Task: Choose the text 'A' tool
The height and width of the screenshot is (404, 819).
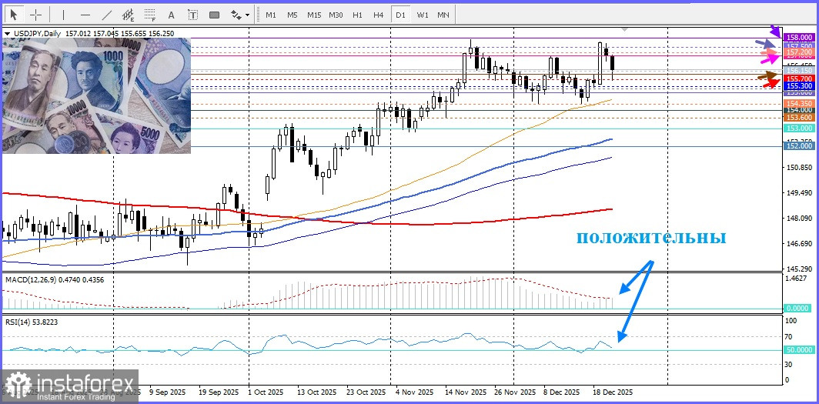Action: click(172, 15)
